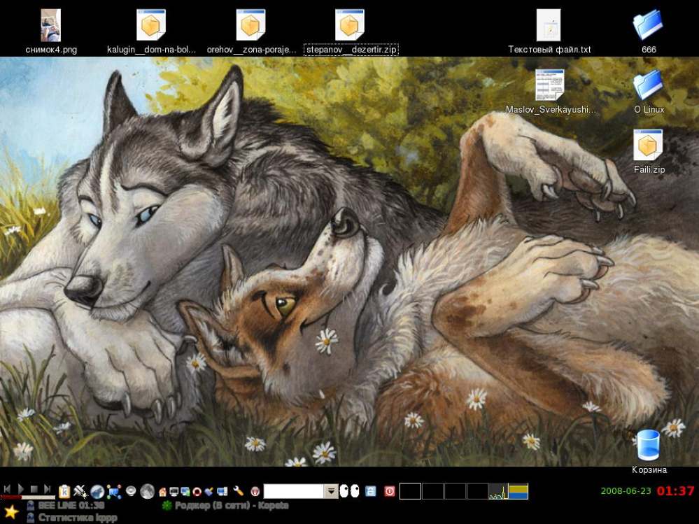
Task: Switch to the third virtual desktop
Action: click(455, 491)
